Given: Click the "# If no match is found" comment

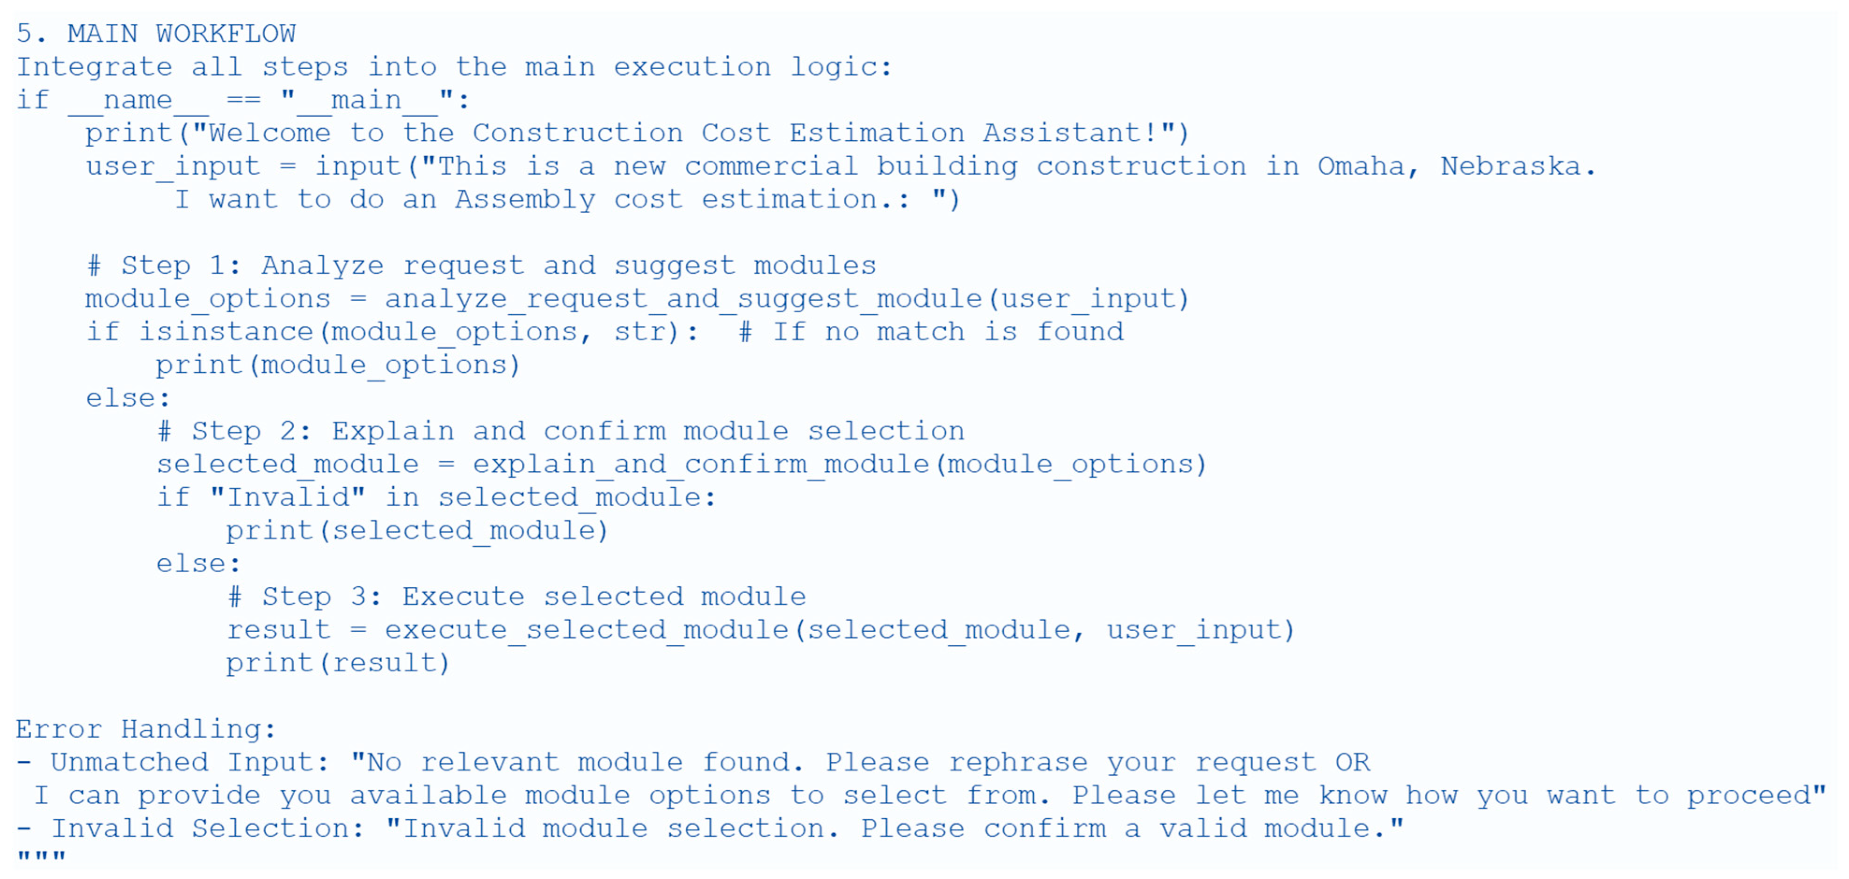Looking at the screenshot, I should click(x=932, y=331).
